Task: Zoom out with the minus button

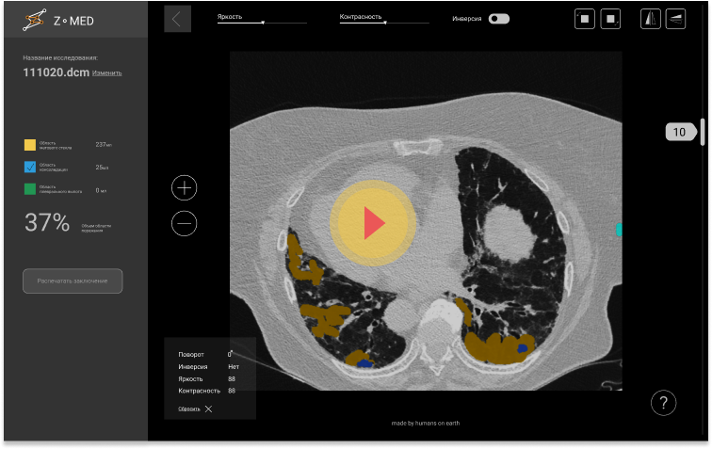Action: (184, 223)
